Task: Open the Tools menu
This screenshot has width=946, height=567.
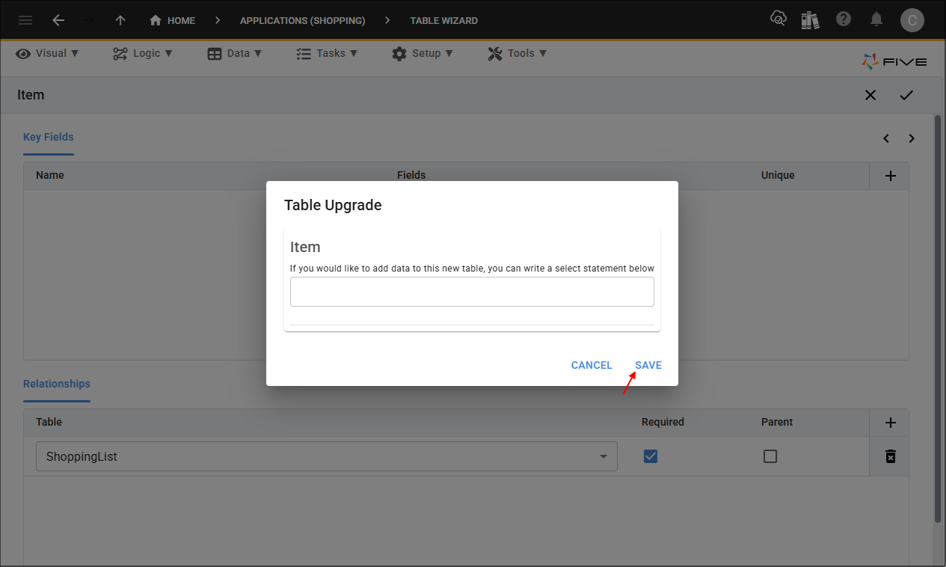Action: coord(517,53)
